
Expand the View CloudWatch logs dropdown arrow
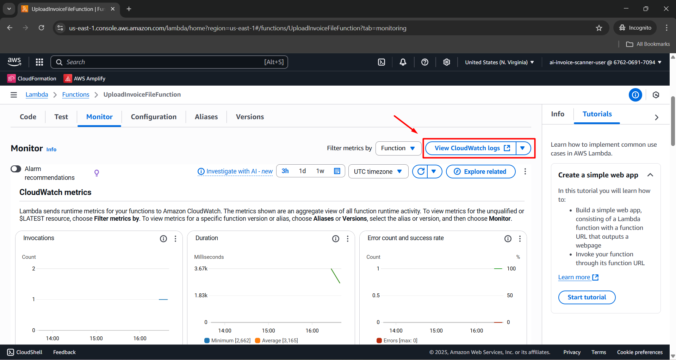click(x=522, y=148)
